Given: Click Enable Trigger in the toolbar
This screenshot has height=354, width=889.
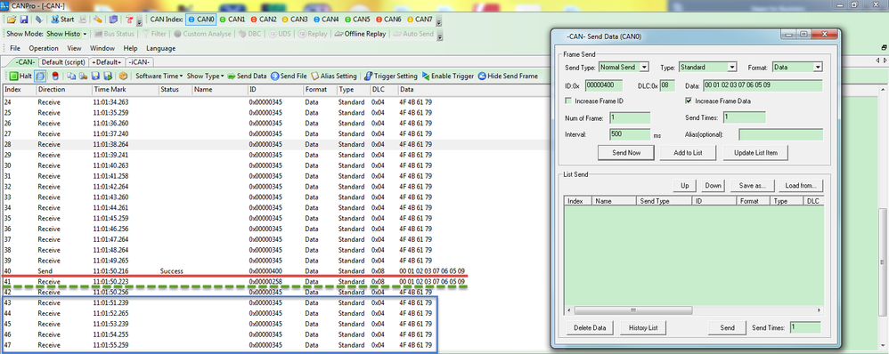Looking at the screenshot, I should click(x=448, y=76).
